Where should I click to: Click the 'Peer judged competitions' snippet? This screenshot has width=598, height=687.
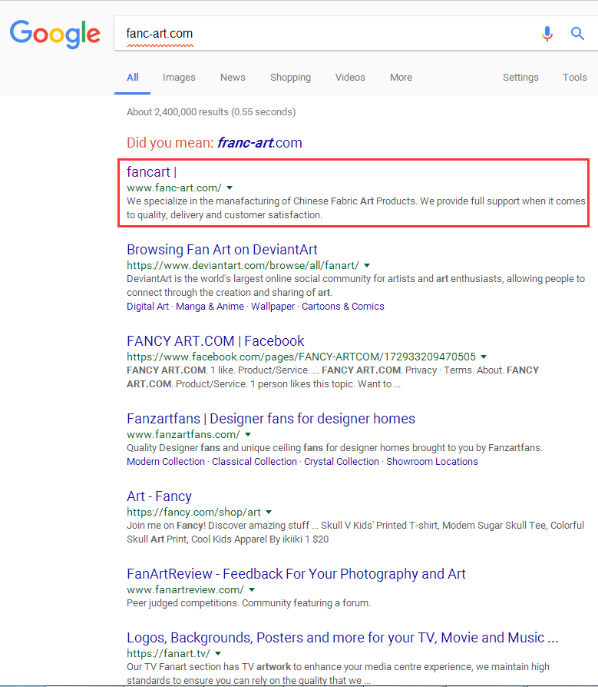(249, 603)
